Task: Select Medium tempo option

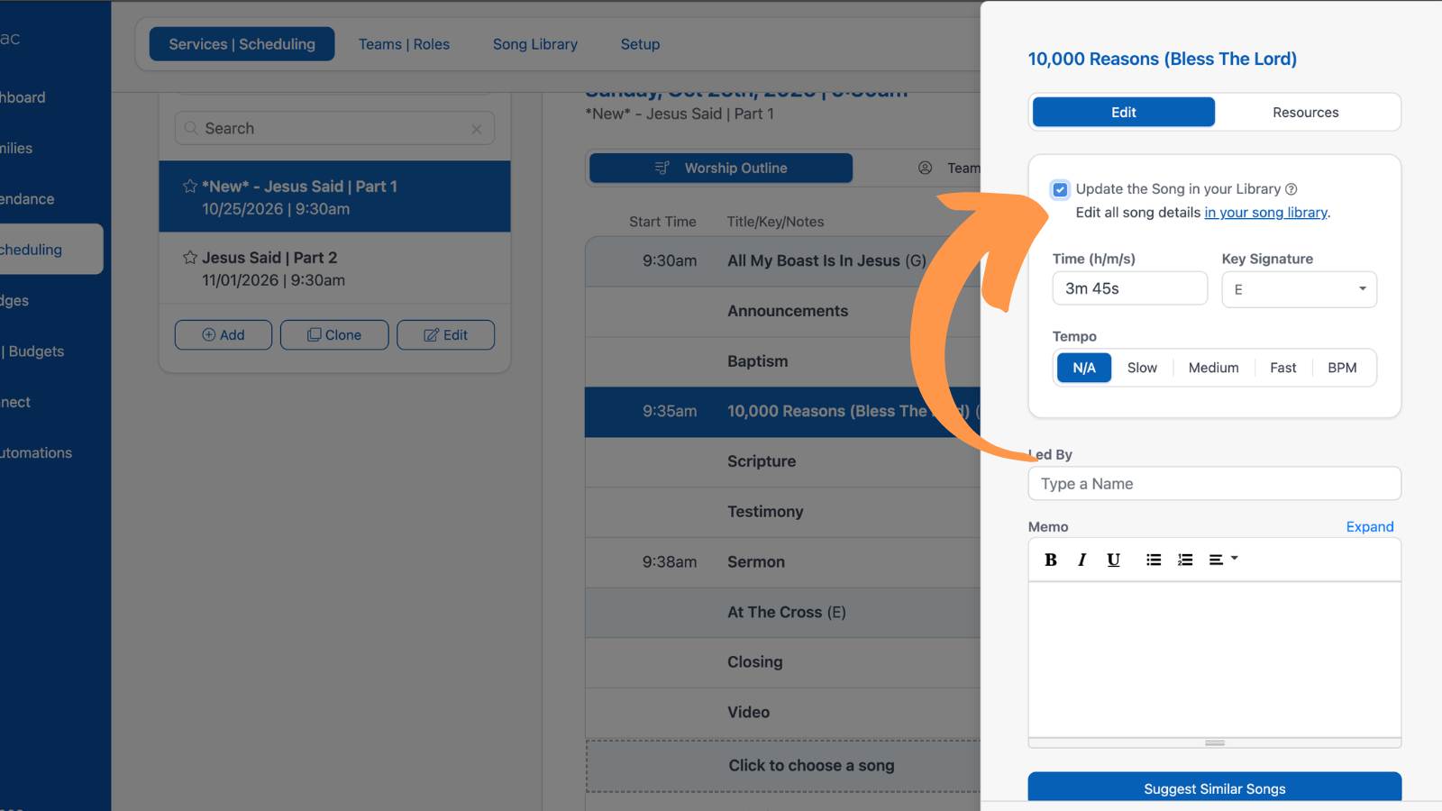Action: pyautogui.click(x=1213, y=368)
